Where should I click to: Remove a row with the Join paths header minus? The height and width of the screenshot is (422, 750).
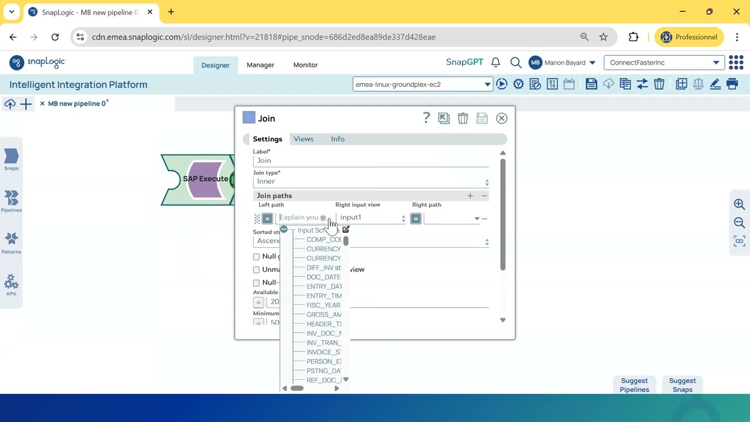tap(484, 196)
